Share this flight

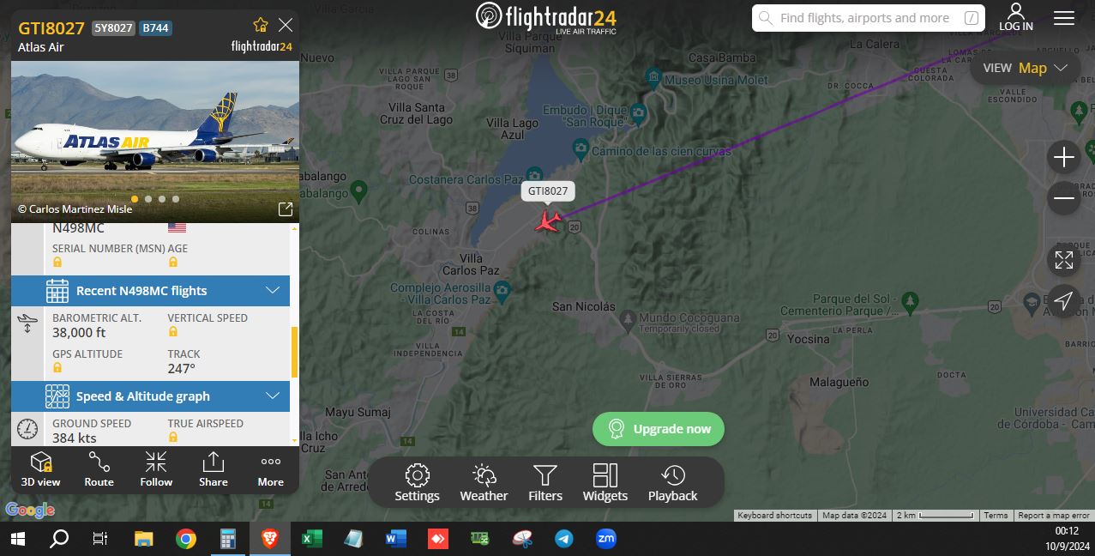(214, 468)
